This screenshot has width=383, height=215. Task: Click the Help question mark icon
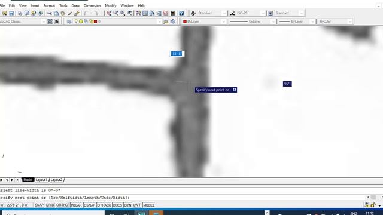pos(181,13)
